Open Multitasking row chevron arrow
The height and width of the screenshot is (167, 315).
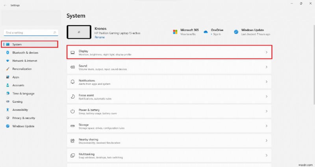pyautogui.click(x=267, y=155)
